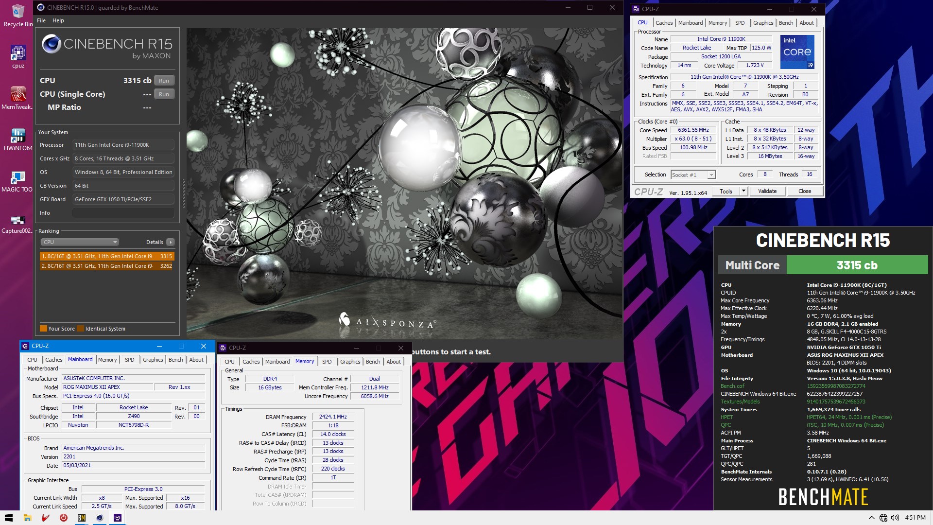Image resolution: width=933 pixels, height=525 pixels.
Task: Click the Info input field in Your System
Action: point(123,213)
